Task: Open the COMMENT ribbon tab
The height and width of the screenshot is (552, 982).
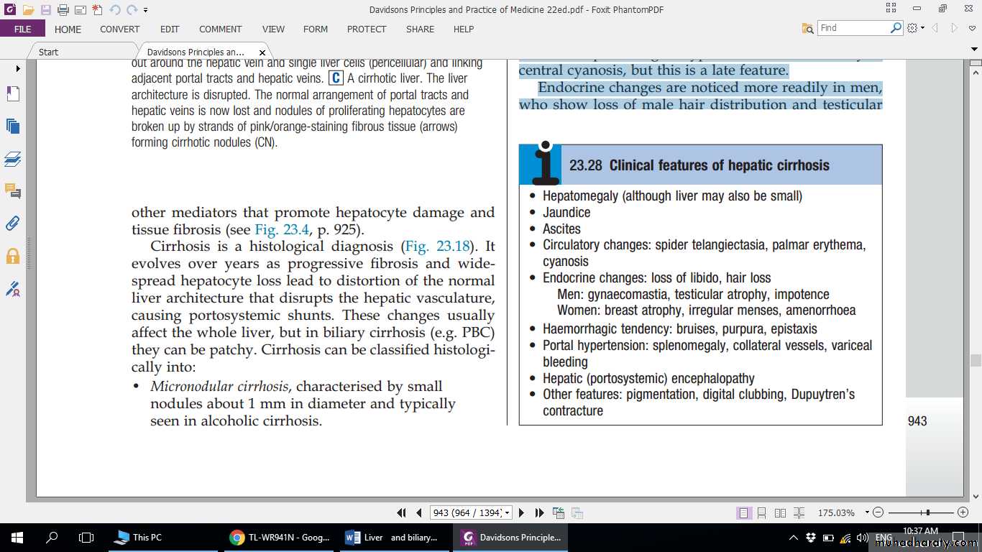Action: (220, 29)
